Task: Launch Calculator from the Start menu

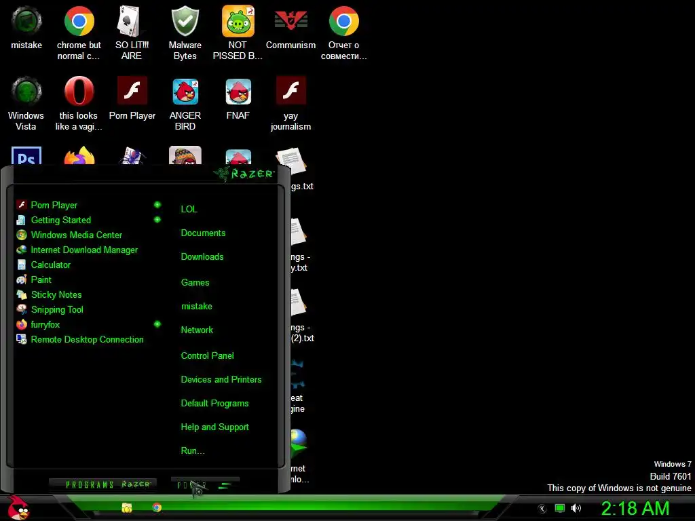Action: [x=50, y=265]
